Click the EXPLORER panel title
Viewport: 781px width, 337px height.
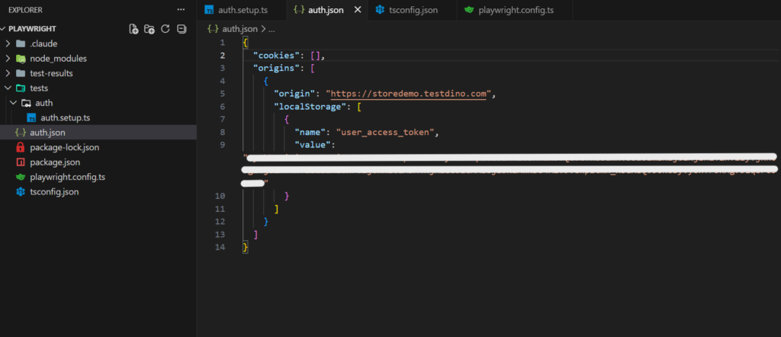click(x=25, y=10)
